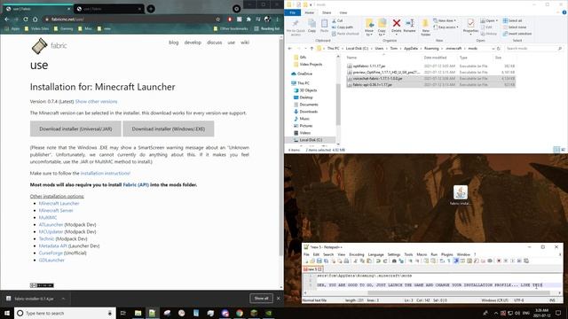Open the MultiMC installation option link
The height and width of the screenshot is (319, 568).
(x=48, y=217)
